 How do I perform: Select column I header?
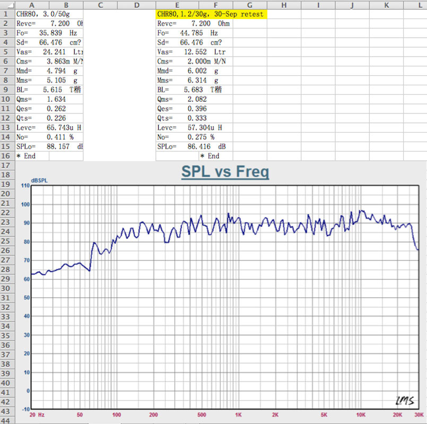[x=318, y=5]
